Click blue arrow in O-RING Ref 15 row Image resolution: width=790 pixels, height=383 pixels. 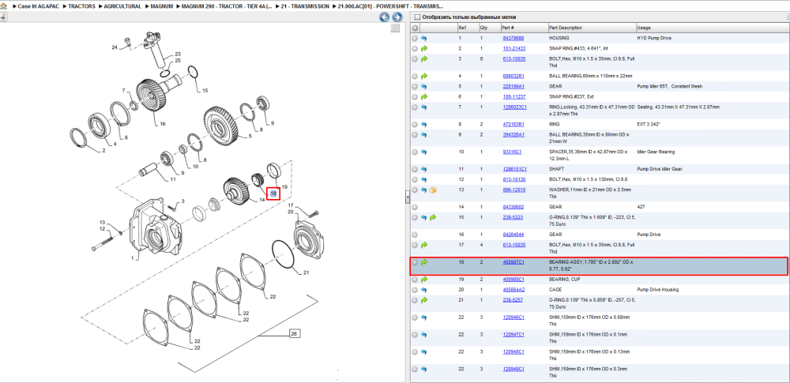423,217
